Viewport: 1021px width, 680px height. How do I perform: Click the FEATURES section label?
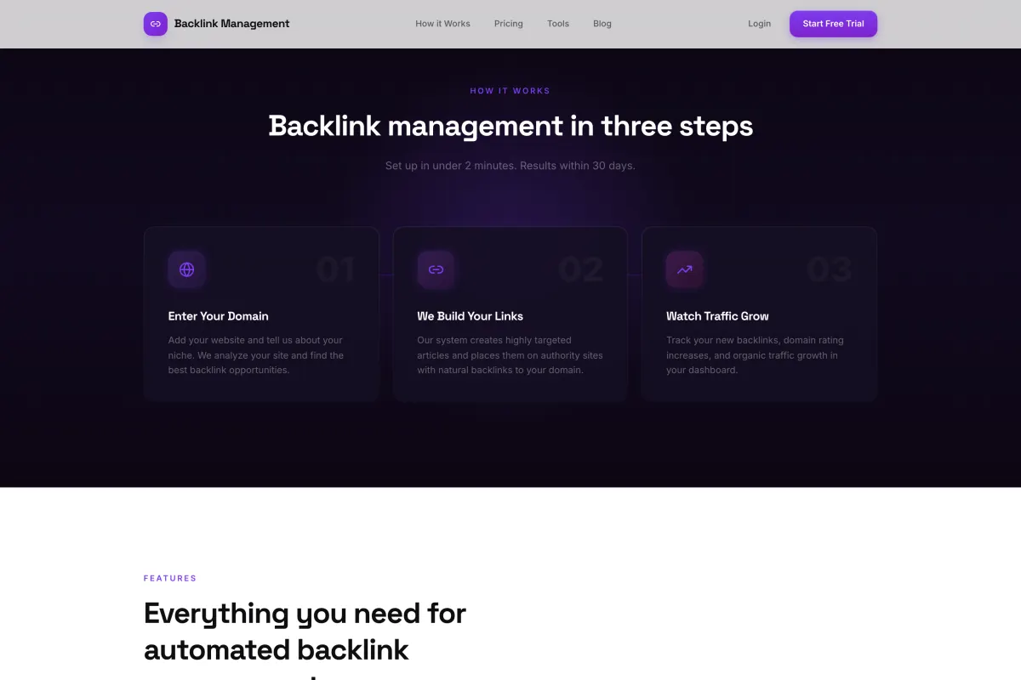[x=170, y=578]
